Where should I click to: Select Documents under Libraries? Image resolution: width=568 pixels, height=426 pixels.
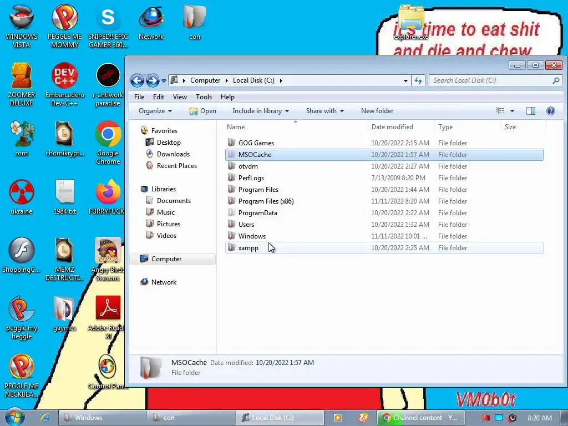click(x=174, y=201)
